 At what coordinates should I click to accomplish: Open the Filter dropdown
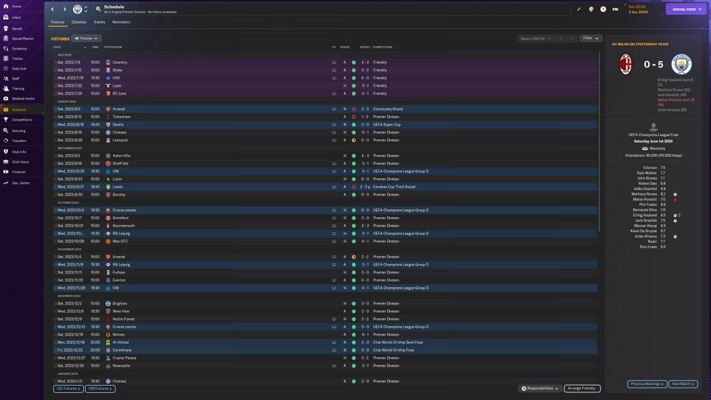[591, 38]
